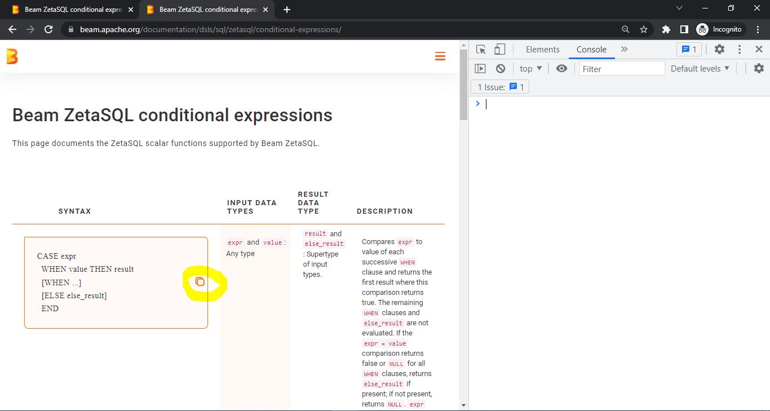Click the DESCRIPTION column header
770x411 pixels.
(384, 211)
